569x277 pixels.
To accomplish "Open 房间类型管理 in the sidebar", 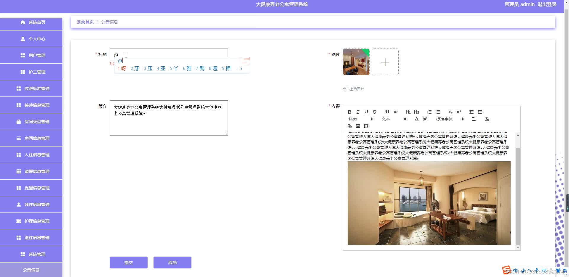I will [31, 122].
